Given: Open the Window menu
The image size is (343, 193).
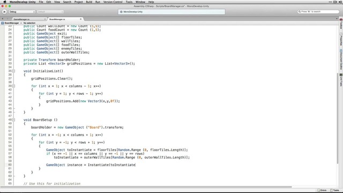Looking at the screenshot, I should (x=140, y=2).
